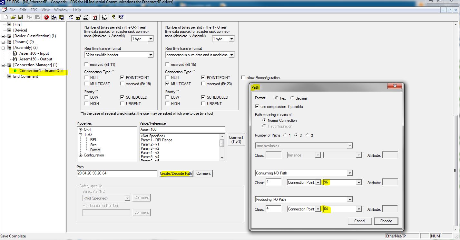Click the red Delete item toolbar icon

pos(46,17)
